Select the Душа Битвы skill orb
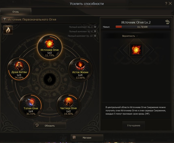 click(x=19, y=69)
